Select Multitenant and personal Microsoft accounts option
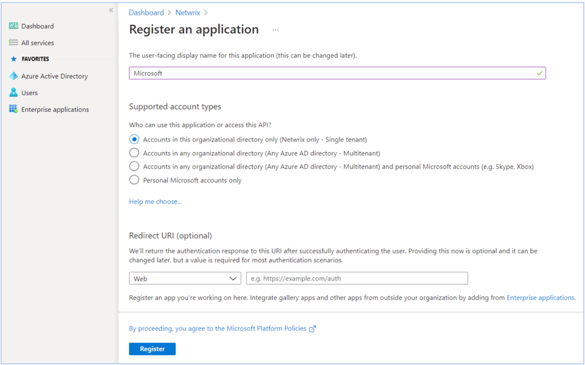The image size is (585, 365). [134, 166]
